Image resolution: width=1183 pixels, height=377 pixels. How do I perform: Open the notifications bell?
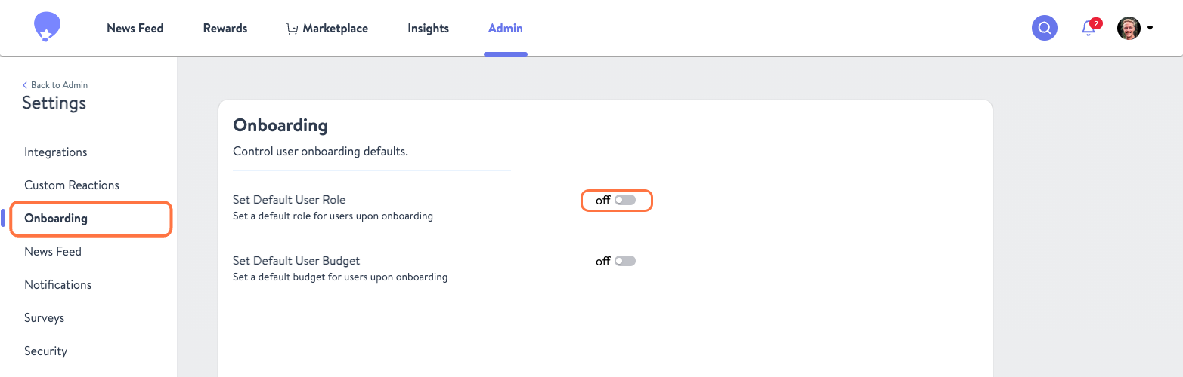[1089, 29]
